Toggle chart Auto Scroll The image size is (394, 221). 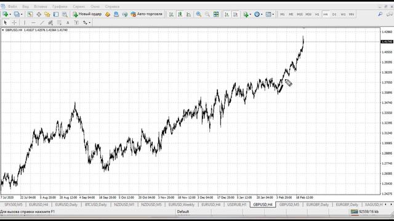point(227,14)
